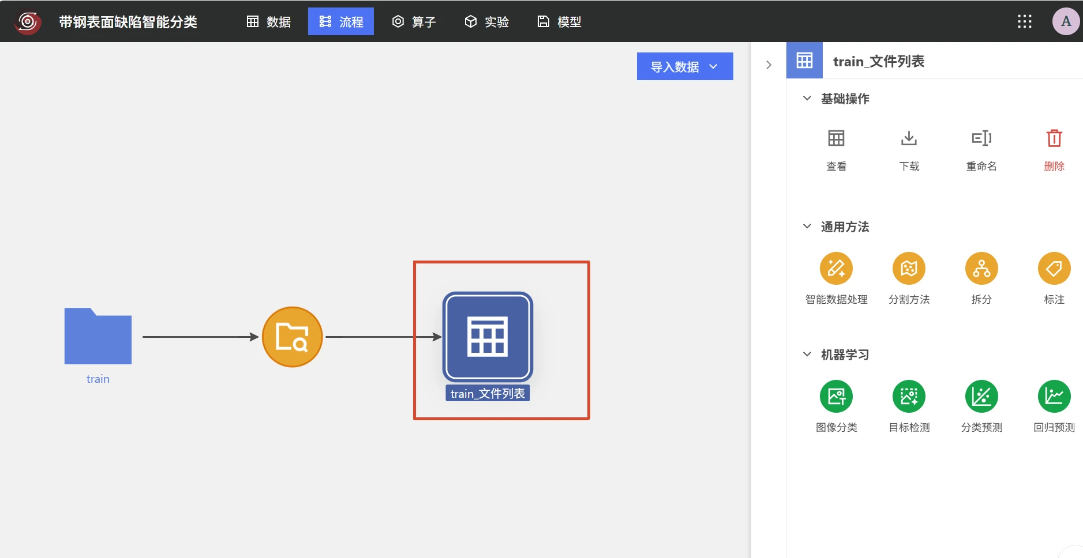1083x558 pixels.
Task: Click the 删除 label
Action: point(1054,166)
